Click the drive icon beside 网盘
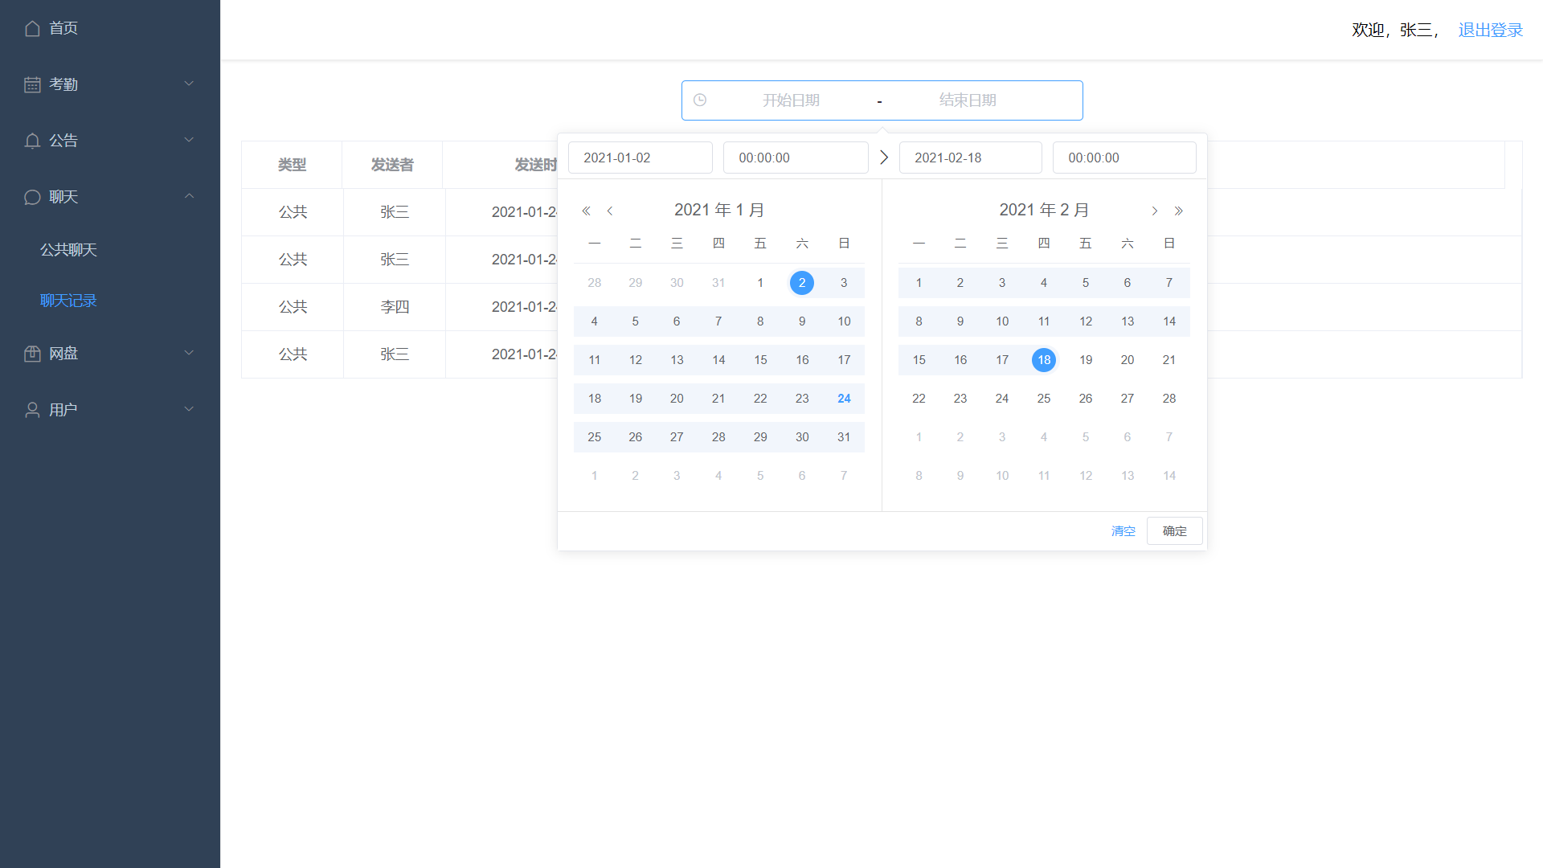 (x=32, y=354)
